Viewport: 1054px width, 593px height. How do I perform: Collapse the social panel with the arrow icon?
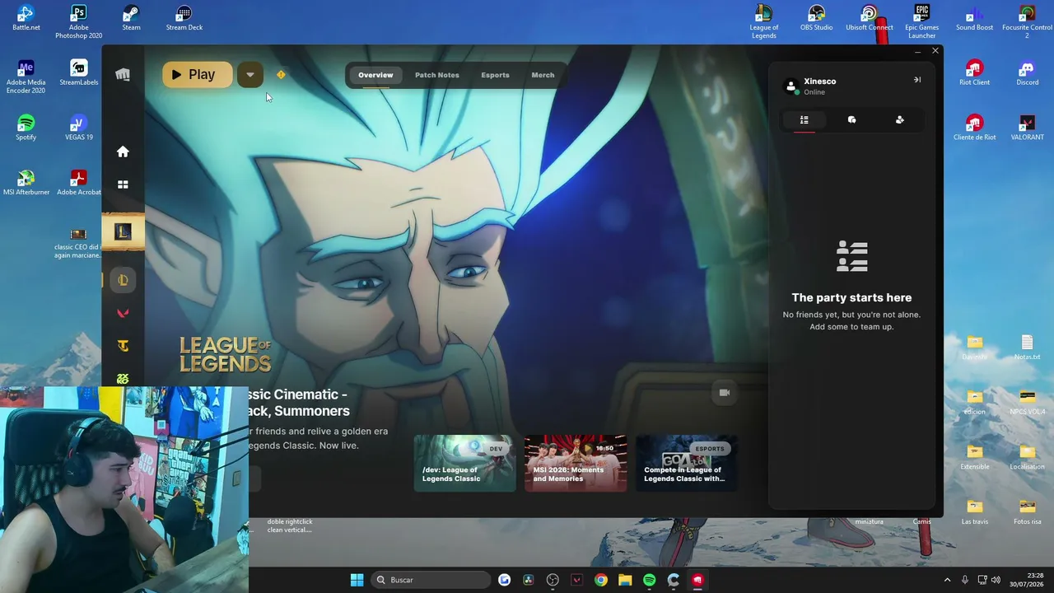(x=917, y=80)
